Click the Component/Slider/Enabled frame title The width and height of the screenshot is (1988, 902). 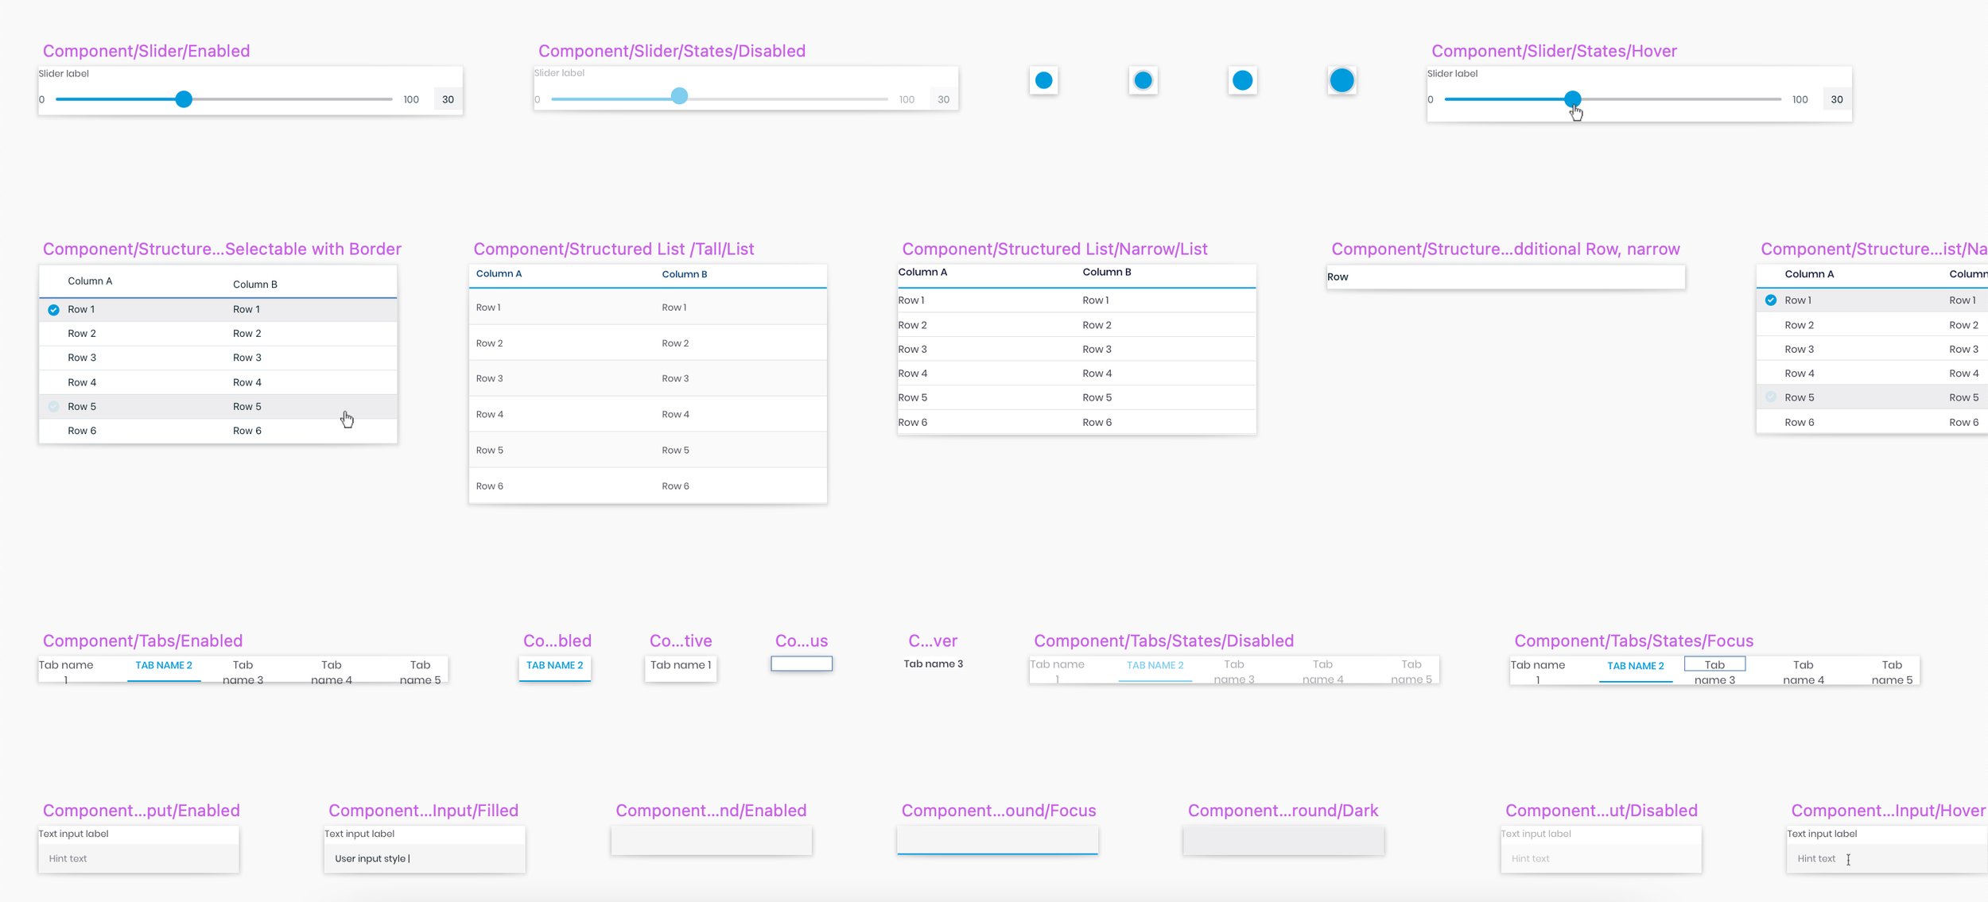coord(146,51)
